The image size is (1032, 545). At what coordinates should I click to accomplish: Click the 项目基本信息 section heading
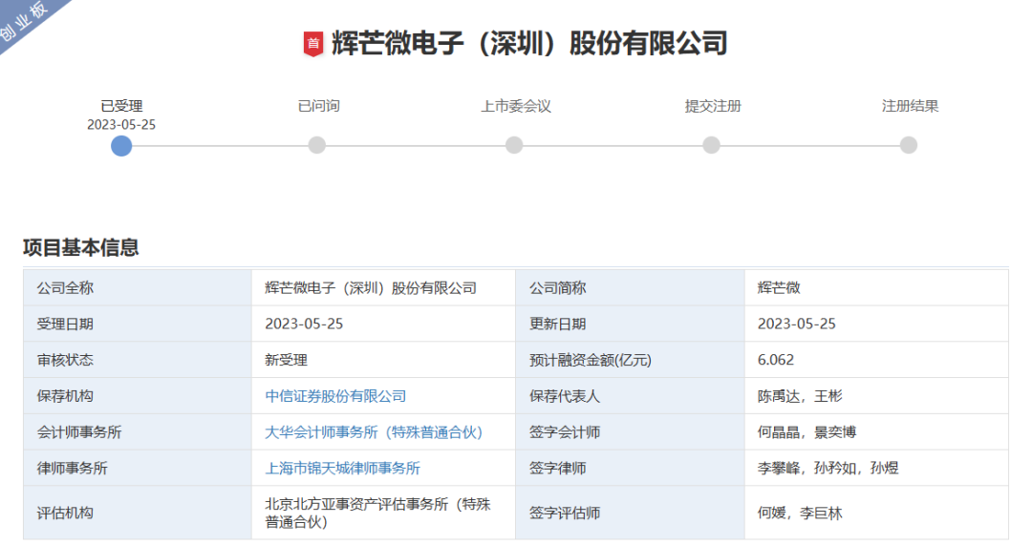point(81,248)
